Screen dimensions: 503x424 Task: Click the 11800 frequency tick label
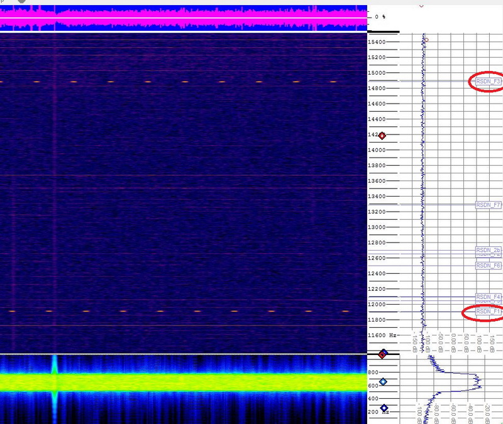coord(377,320)
